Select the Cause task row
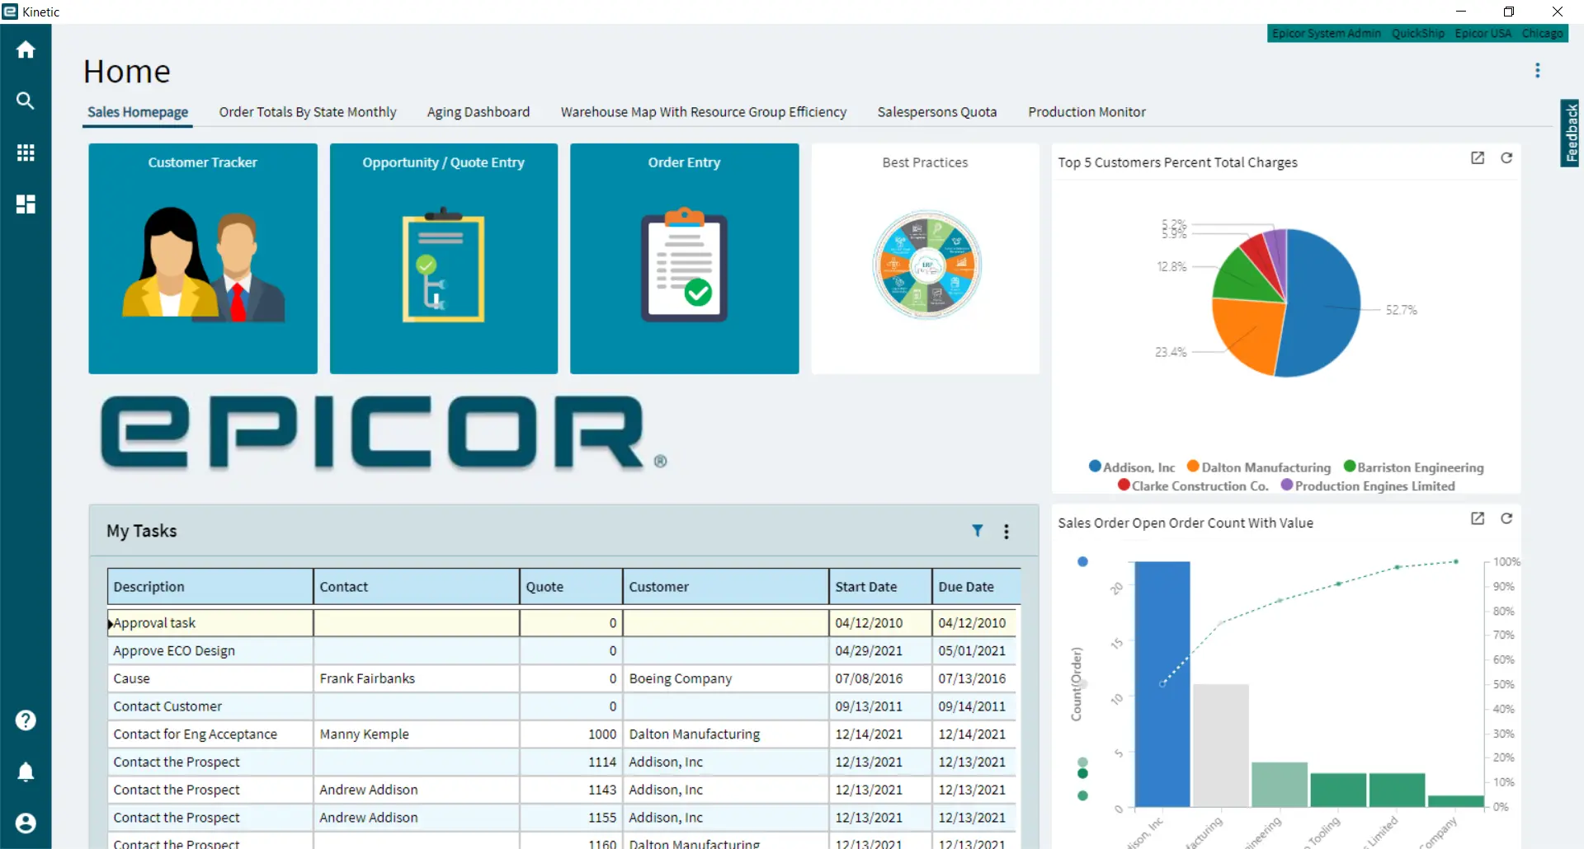The width and height of the screenshot is (1584, 849). pyautogui.click(x=563, y=678)
